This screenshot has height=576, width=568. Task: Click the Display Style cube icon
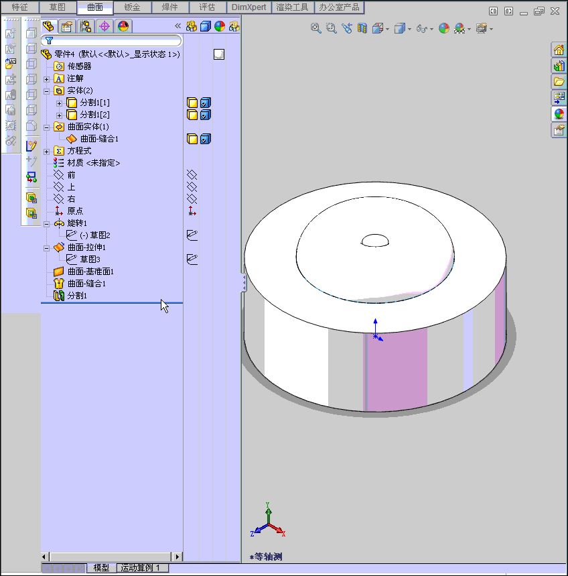click(x=400, y=28)
